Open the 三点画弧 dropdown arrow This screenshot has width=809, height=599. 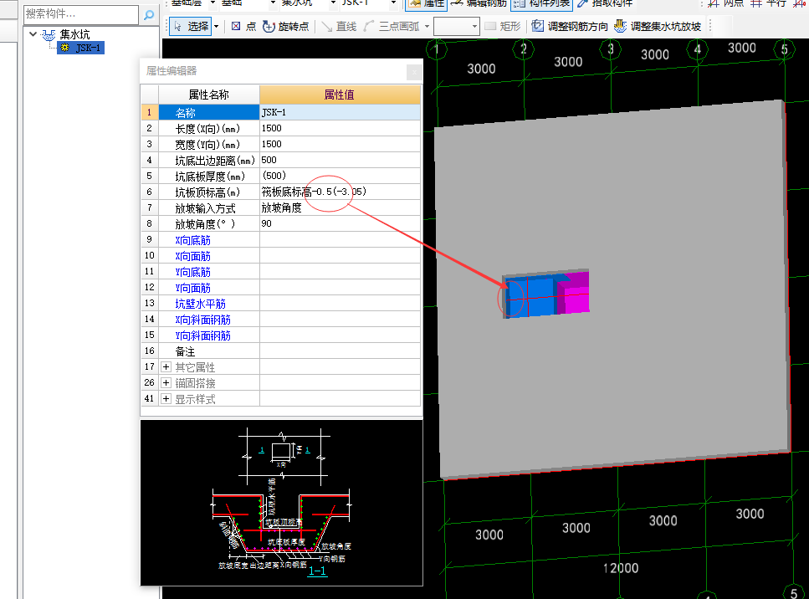(x=427, y=26)
